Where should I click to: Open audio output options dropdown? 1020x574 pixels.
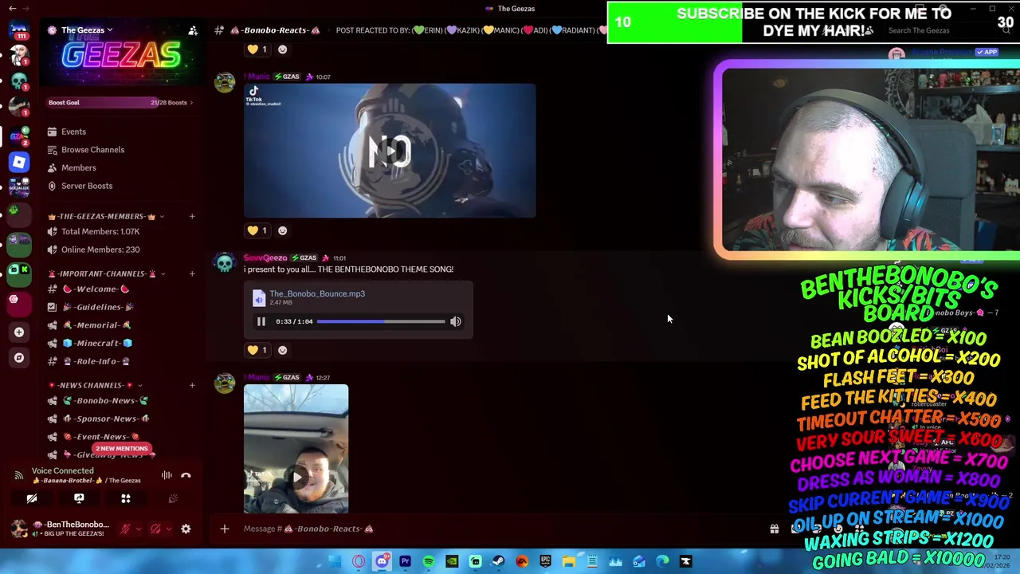click(168, 529)
